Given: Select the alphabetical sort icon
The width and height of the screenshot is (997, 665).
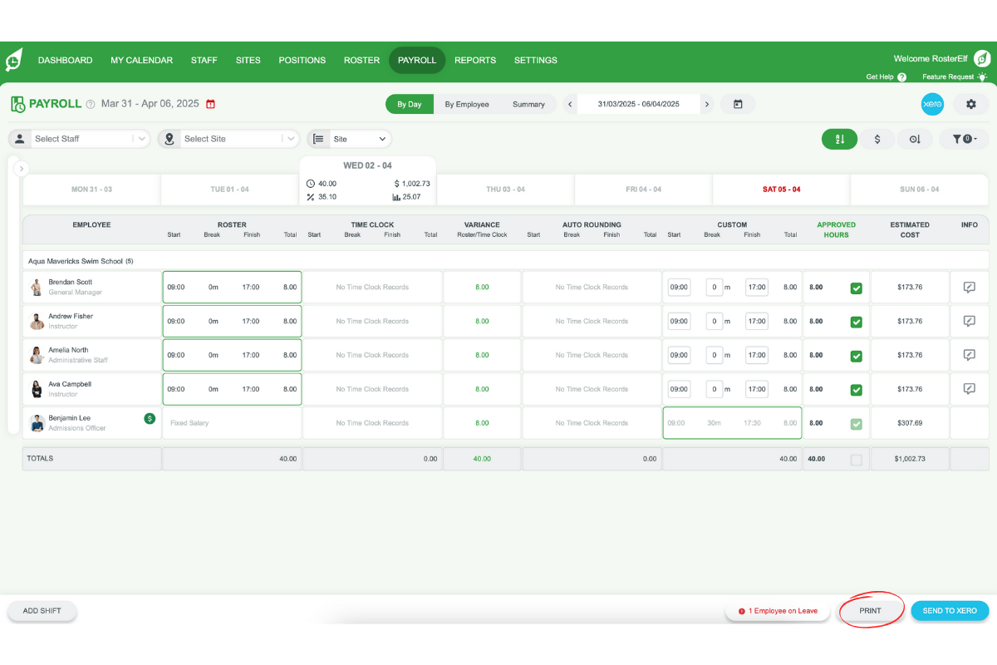Looking at the screenshot, I should [839, 139].
